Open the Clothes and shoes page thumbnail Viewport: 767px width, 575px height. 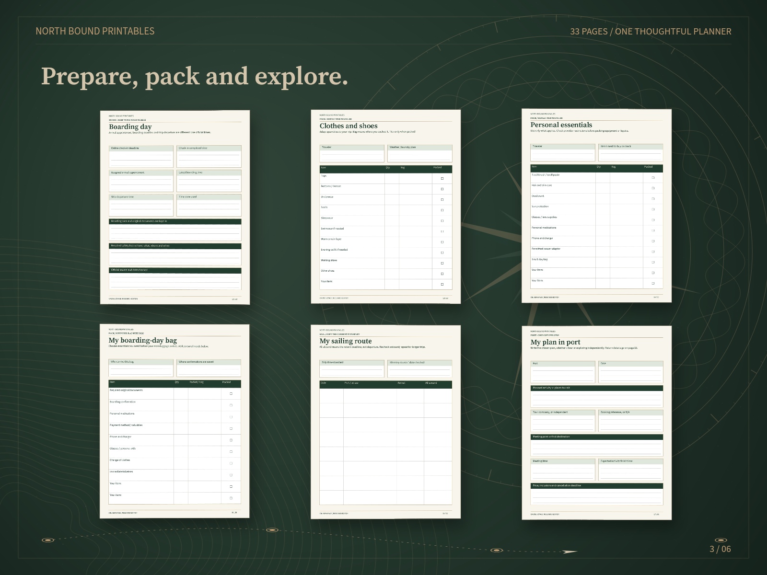(386, 207)
